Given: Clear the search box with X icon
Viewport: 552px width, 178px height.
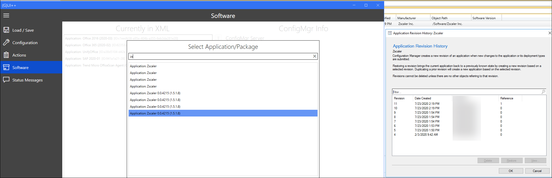Looking at the screenshot, I should click(x=315, y=56).
